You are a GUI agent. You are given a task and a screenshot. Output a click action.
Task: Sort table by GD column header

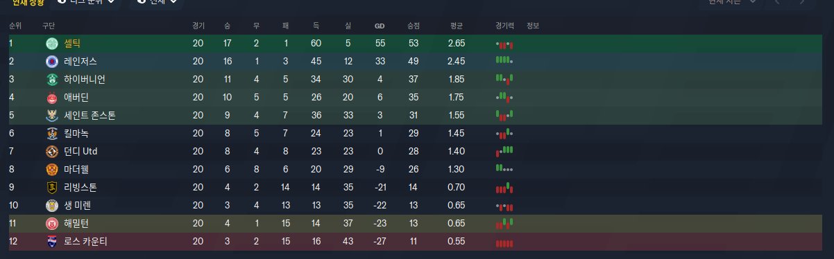[380, 26]
